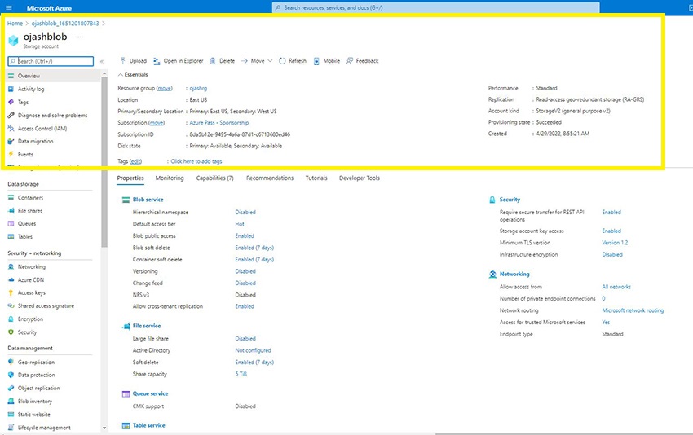Click the 5 TiB share capacity link
Viewport: 693px width, 435px height.
(x=241, y=374)
